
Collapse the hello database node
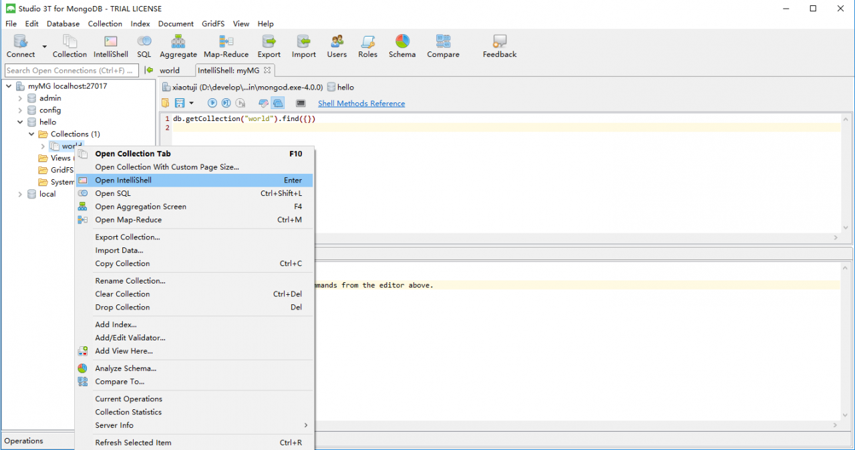pos(19,122)
